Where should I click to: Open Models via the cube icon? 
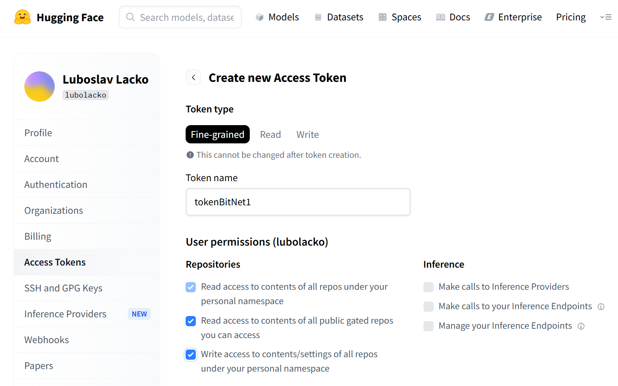(x=260, y=17)
